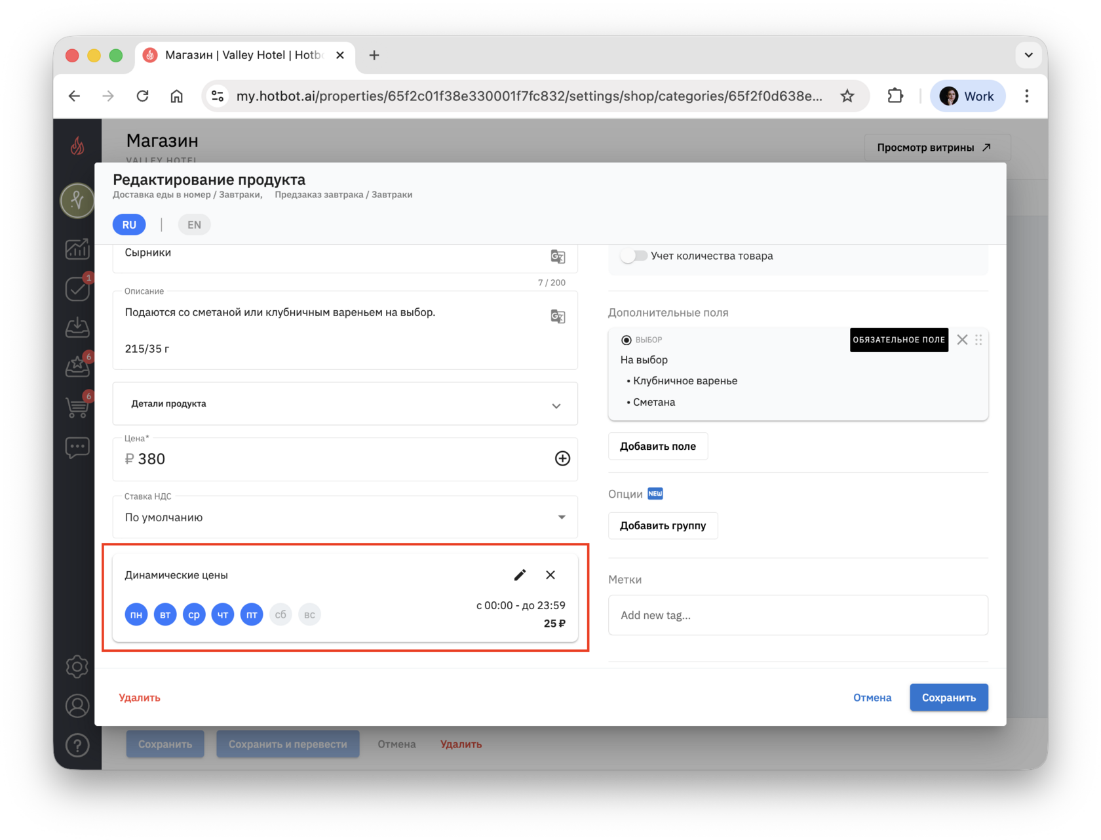Open the Hotbot flame logo in sidebar
1101x840 pixels.
point(77,146)
